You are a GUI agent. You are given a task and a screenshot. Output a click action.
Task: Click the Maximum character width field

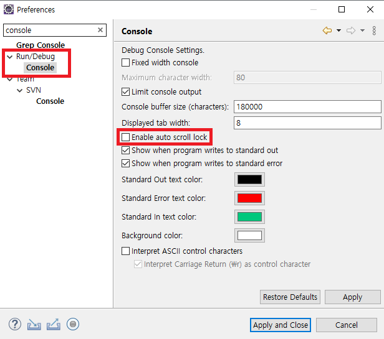[307, 78]
